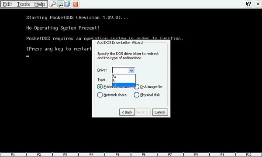Close the PocketDOS window

[x=258, y=3]
